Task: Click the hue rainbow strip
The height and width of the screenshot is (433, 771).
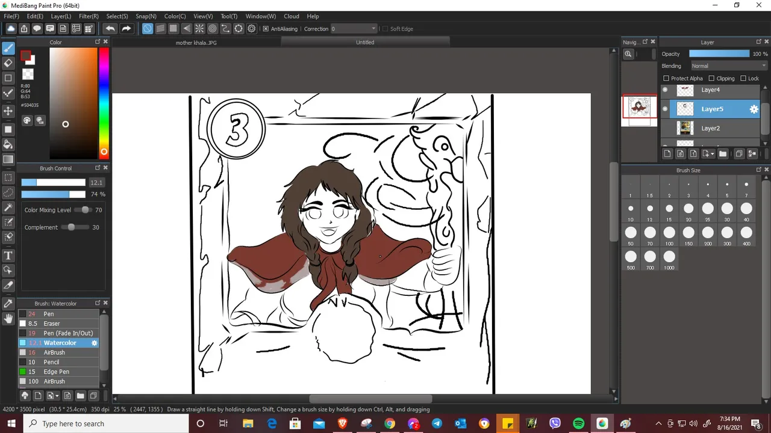Action: tap(104, 102)
